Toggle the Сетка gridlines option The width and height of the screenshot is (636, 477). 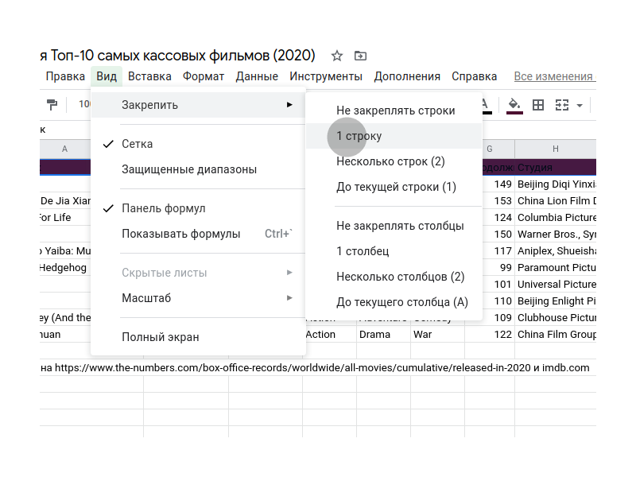tap(137, 144)
